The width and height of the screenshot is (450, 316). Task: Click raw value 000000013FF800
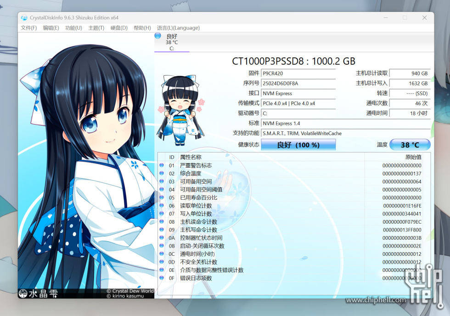coord(402,230)
